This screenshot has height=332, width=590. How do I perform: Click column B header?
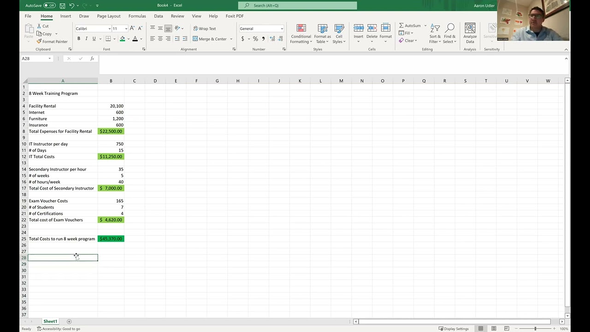pyautogui.click(x=111, y=81)
